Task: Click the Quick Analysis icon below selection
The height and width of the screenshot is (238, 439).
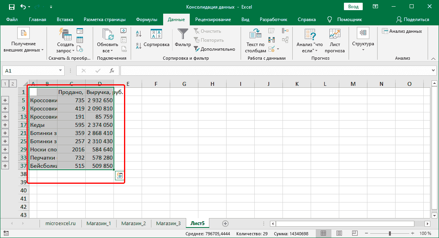Action: [x=119, y=176]
